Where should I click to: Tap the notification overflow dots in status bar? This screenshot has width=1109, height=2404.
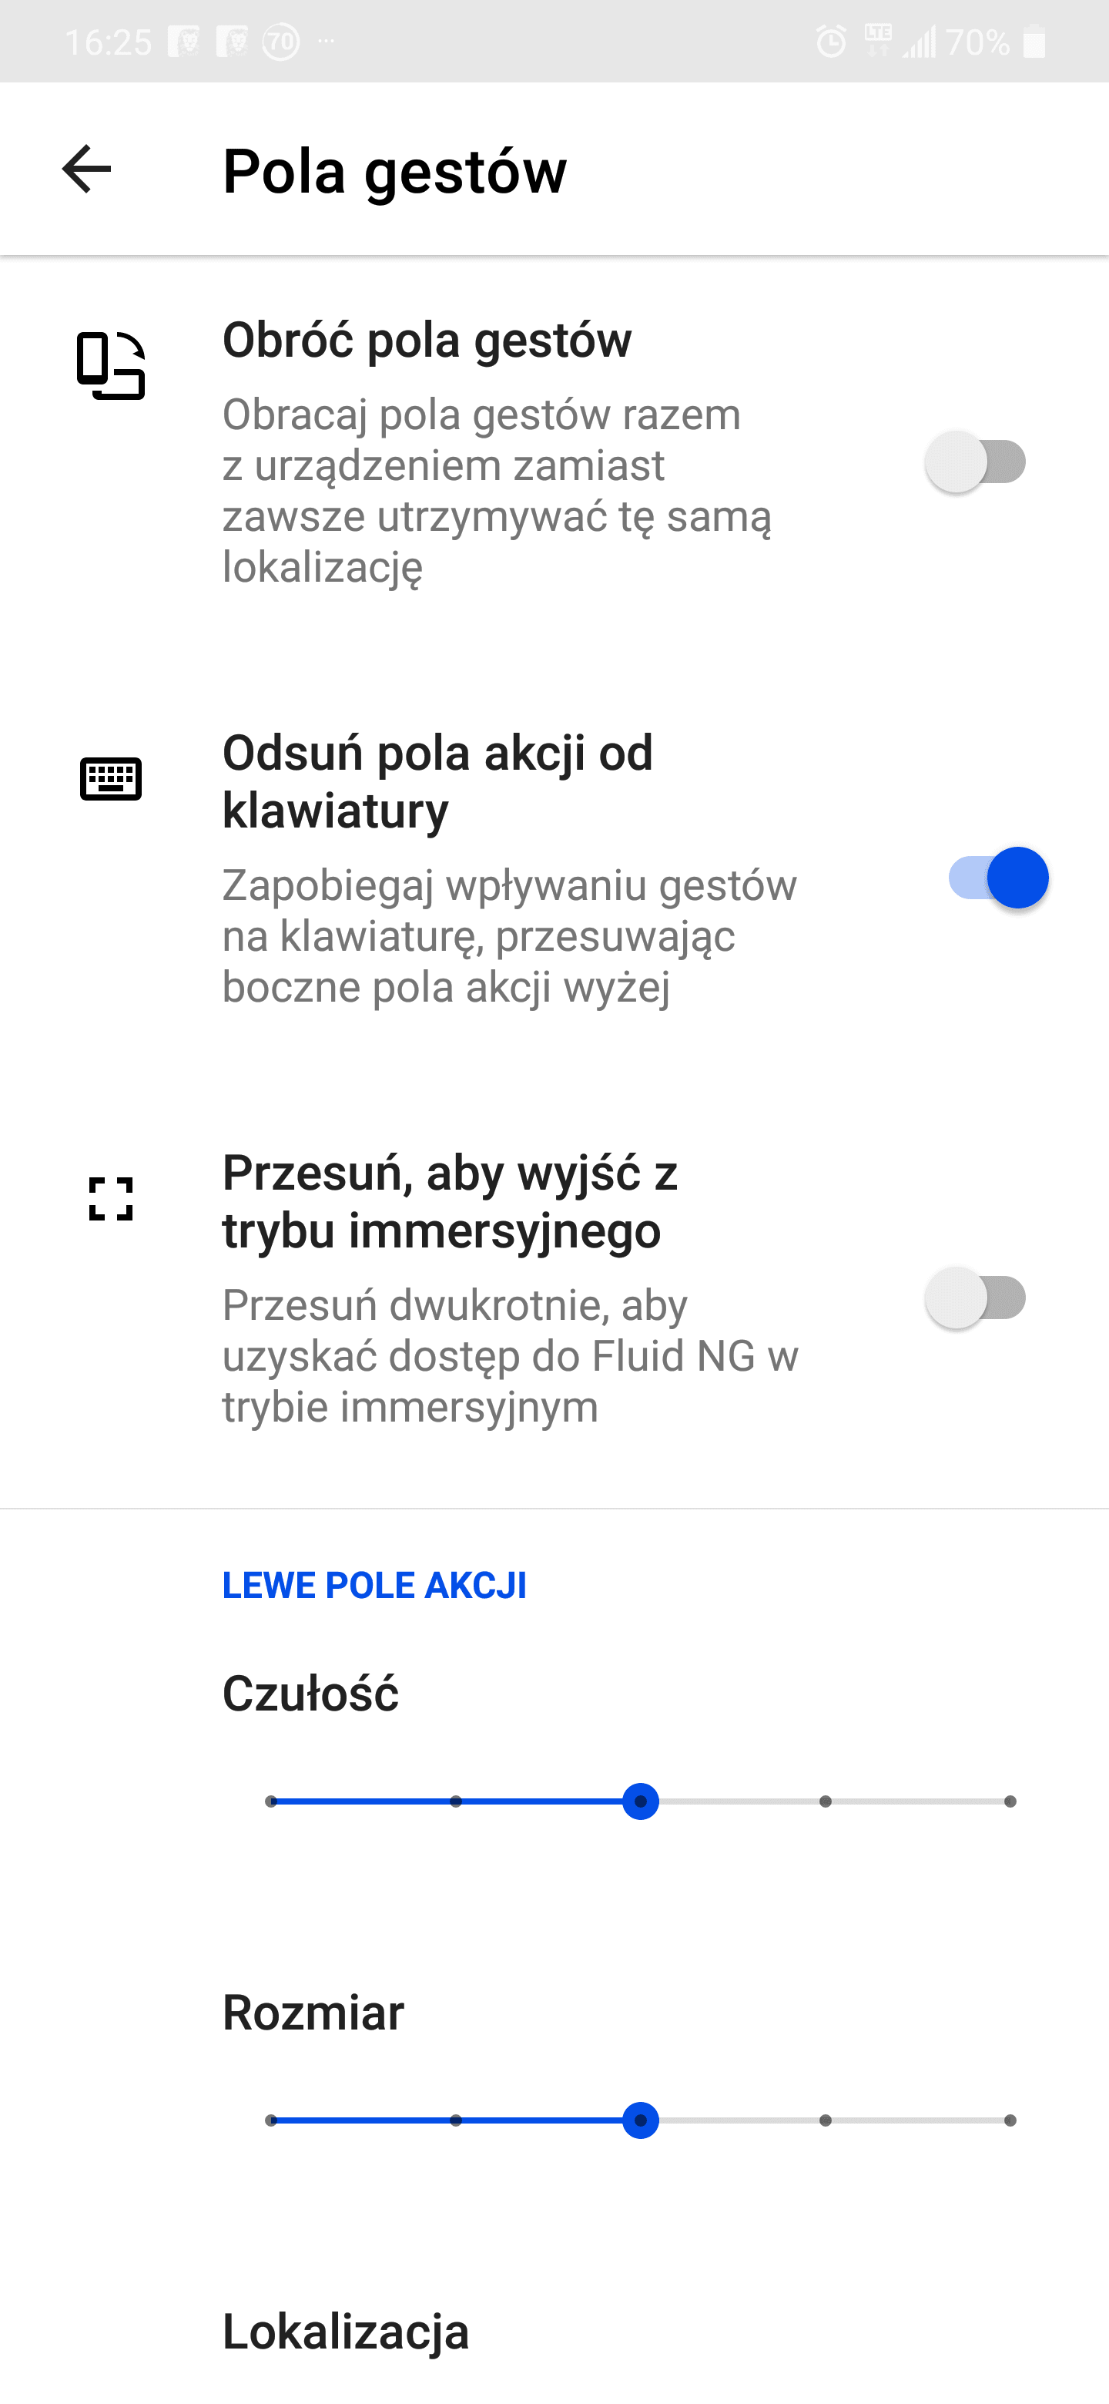point(326,41)
